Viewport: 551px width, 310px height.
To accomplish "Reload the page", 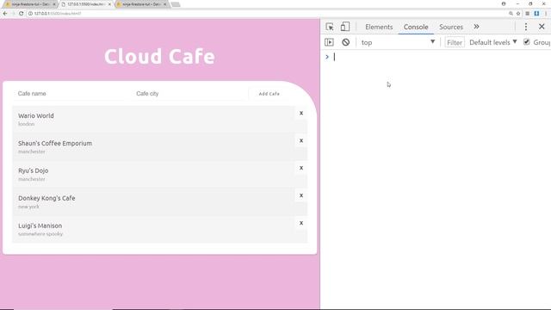I will tap(21, 14).
